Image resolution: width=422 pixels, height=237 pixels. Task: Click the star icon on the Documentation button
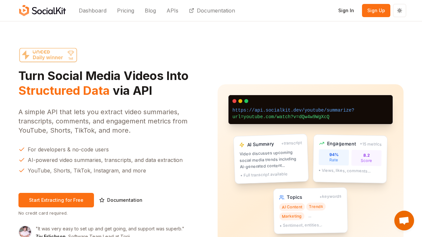(x=102, y=200)
